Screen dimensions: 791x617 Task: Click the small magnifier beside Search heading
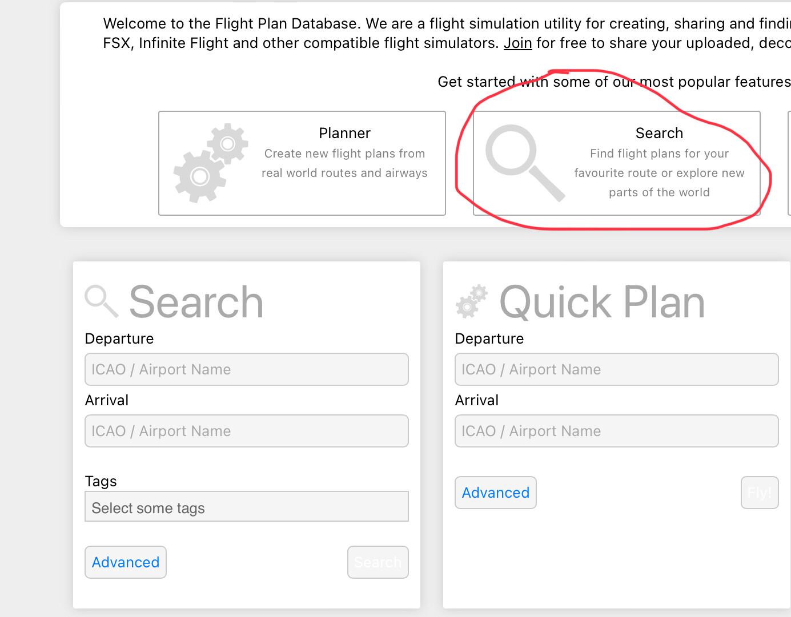[101, 301]
